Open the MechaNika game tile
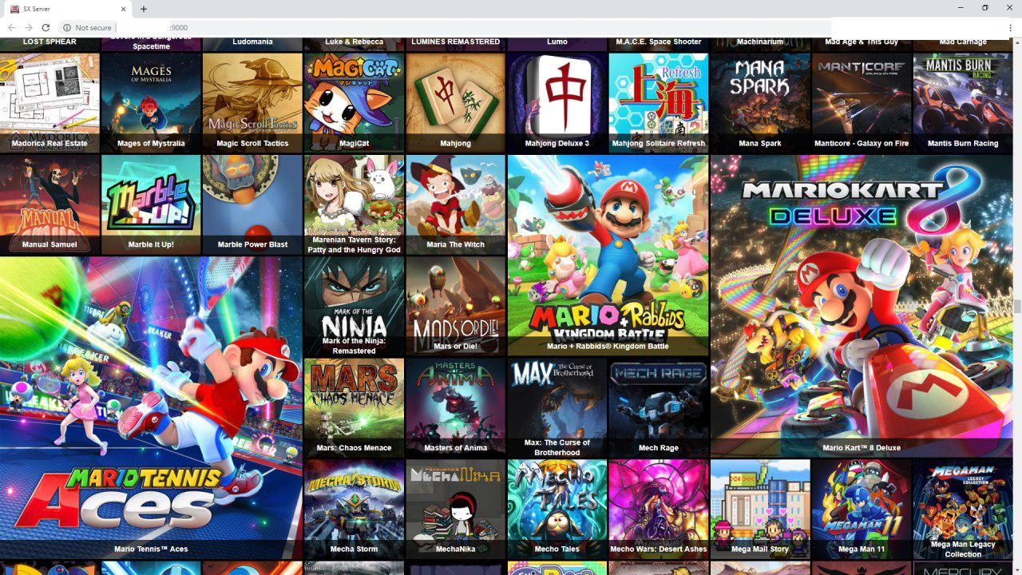 click(456, 509)
